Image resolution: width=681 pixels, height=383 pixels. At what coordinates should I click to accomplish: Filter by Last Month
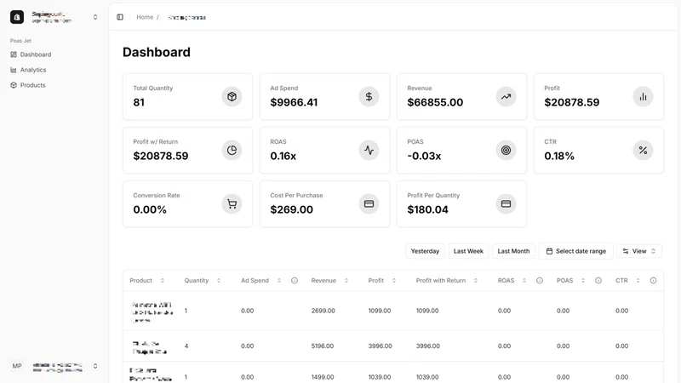[513, 251]
